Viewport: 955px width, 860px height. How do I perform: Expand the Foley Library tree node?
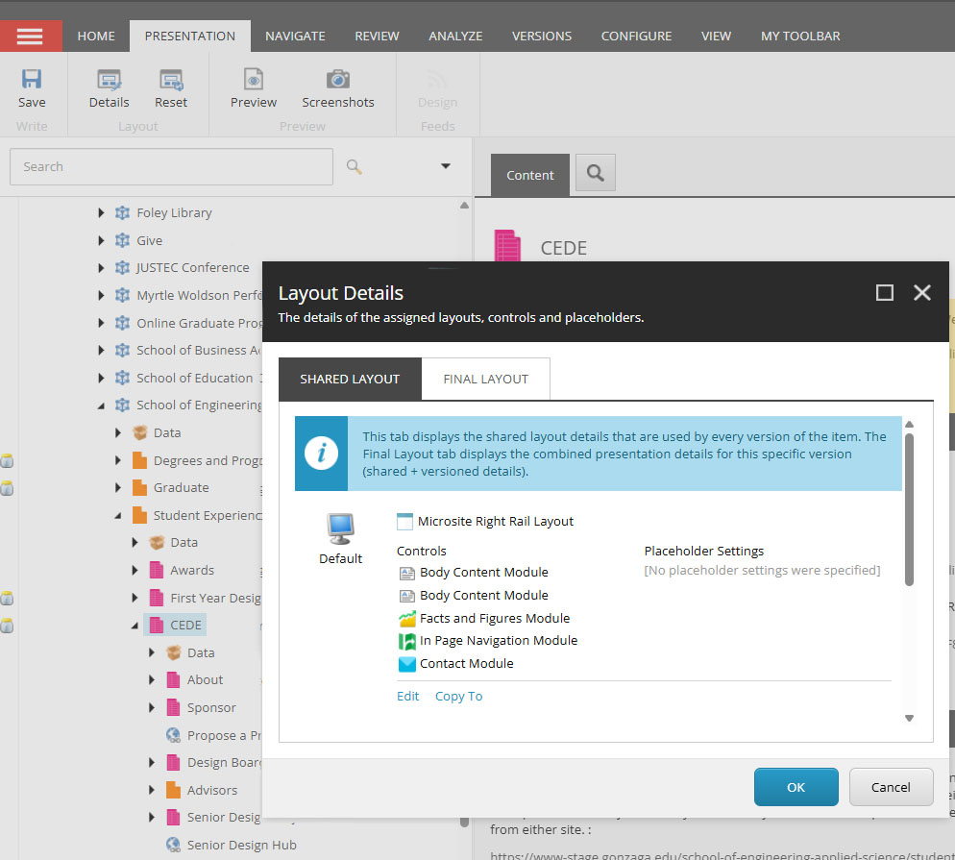click(101, 213)
